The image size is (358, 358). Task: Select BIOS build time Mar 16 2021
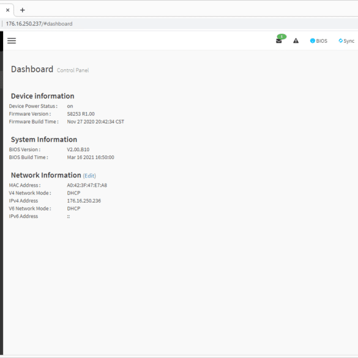[x=91, y=157]
